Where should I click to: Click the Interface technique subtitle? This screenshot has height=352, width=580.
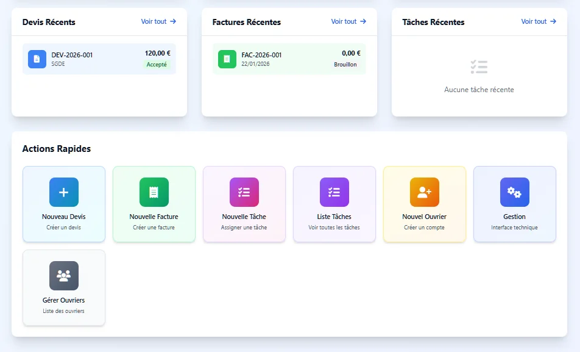click(515, 228)
